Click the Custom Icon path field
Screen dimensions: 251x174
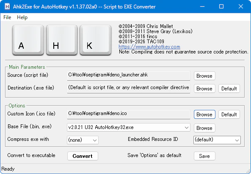click(x=129, y=114)
